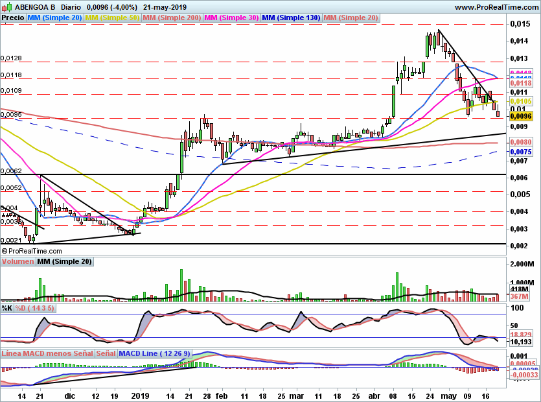Viewport: 541px width, 402px height.
Task: Click the 0,0095 support level label
Action: pyautogui.click(x=11, y=114)
